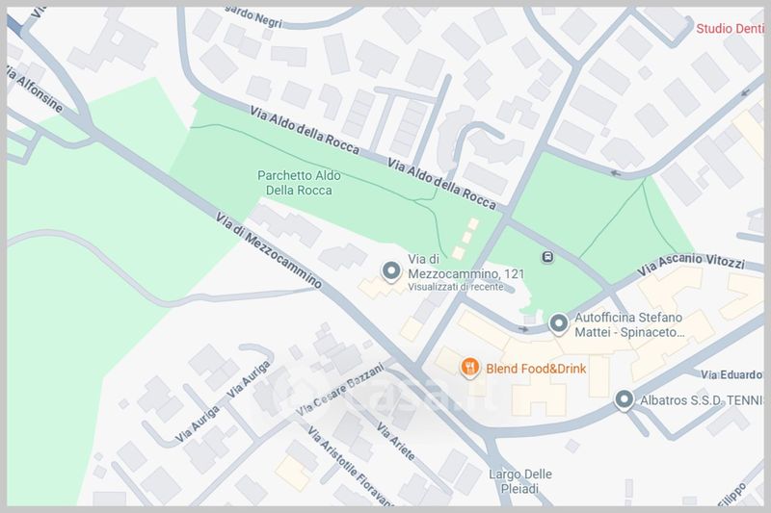Open the Albatros S.S.D. TENNIS text label
The width and height of the screenshot is (771, 513).
point(702,400)
